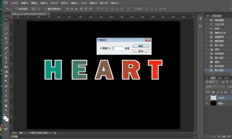Set history brush source beside 描边 state
Image resolution: width=232 pixels, height=139 pixels.
(x=207, y=62)
